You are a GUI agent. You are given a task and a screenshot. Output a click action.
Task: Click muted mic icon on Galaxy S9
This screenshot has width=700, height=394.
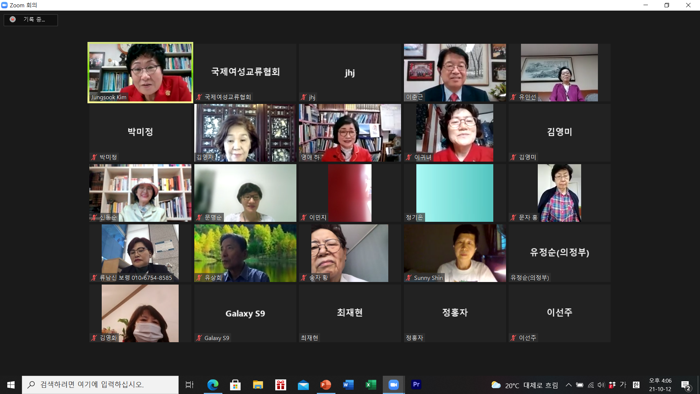[x=199, y=338]
